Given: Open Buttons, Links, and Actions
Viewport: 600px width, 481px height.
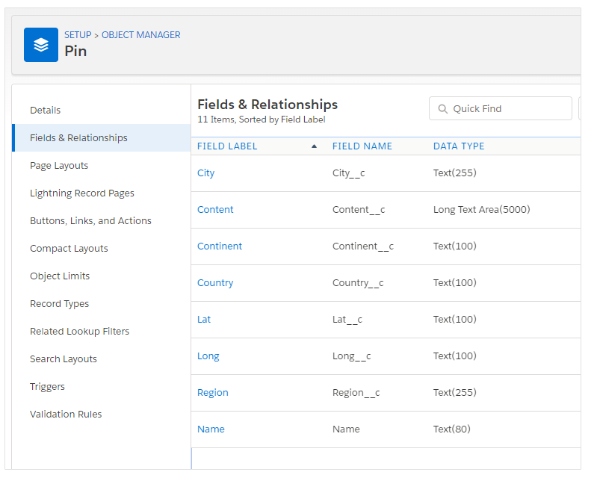Looking at the screenshot, I should (90, 220).
